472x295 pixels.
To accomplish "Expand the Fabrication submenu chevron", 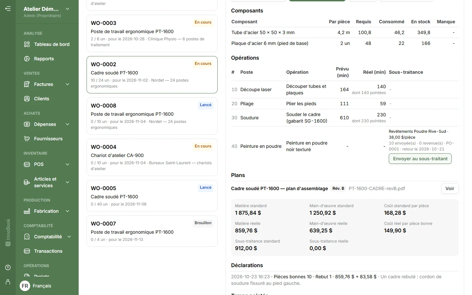I will point(68,211).
